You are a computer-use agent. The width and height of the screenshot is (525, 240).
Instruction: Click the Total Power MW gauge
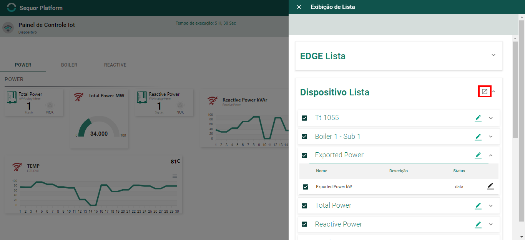(99, 127)
